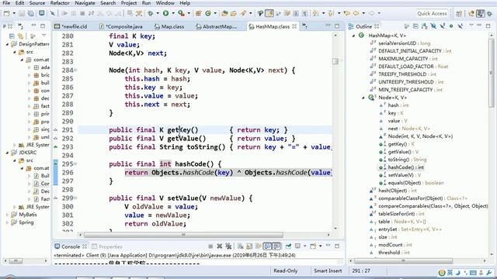This screenshot has height=279, width=497.
Task: Toggle Hide Local Types in Outline
Action: pos(460,26)
